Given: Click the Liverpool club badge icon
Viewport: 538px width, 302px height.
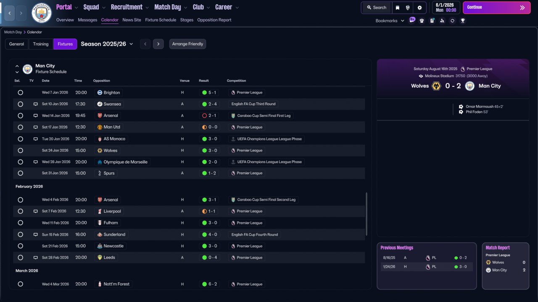Looking at the screenshot, I should click(x=100, y=211).
